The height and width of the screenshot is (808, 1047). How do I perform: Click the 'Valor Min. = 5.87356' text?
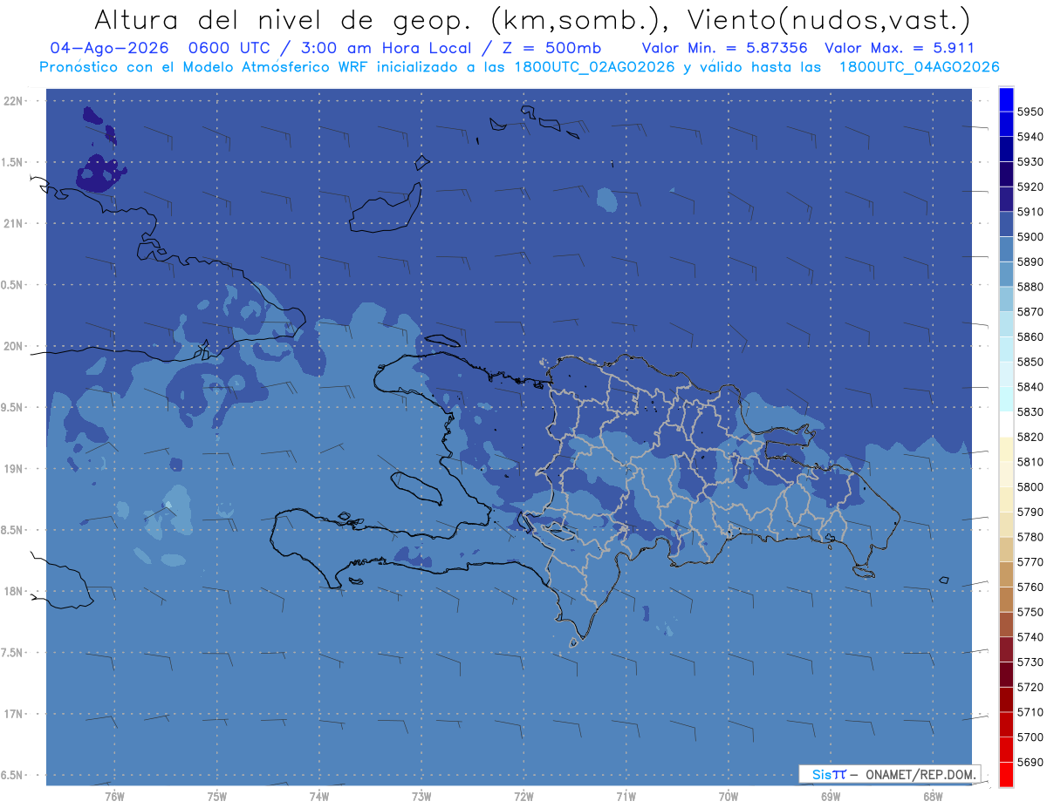coord(723,48)
